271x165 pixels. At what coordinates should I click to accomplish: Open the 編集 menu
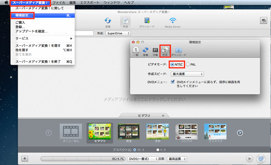click(x=73, y=3)
